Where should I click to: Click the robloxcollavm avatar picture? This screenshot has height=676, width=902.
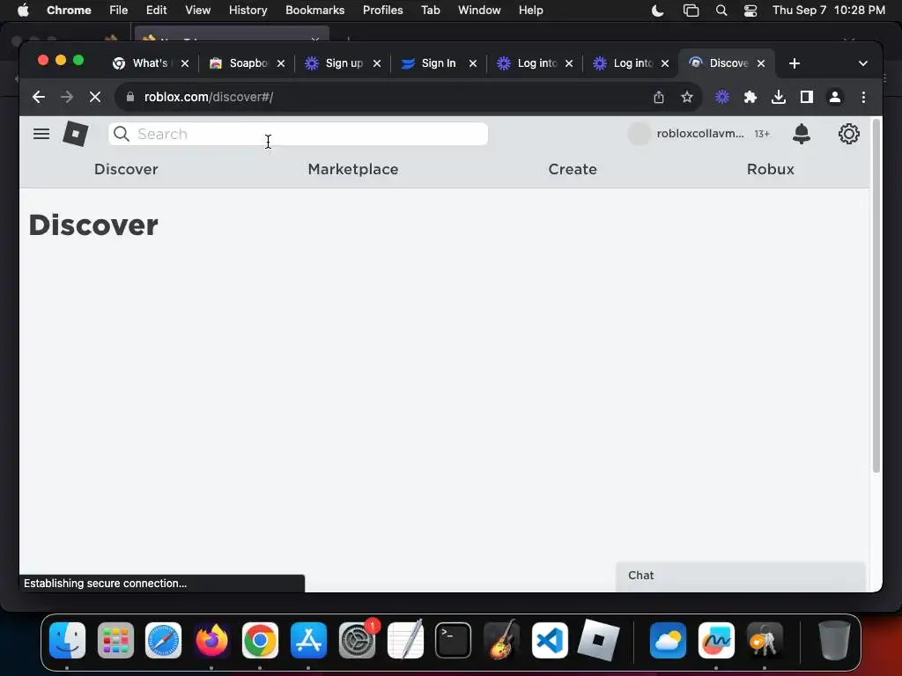click(x=639, y=134)
